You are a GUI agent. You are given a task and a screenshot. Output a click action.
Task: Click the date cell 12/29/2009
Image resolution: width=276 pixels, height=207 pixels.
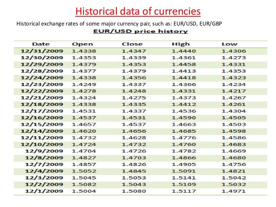click(42, 64)
